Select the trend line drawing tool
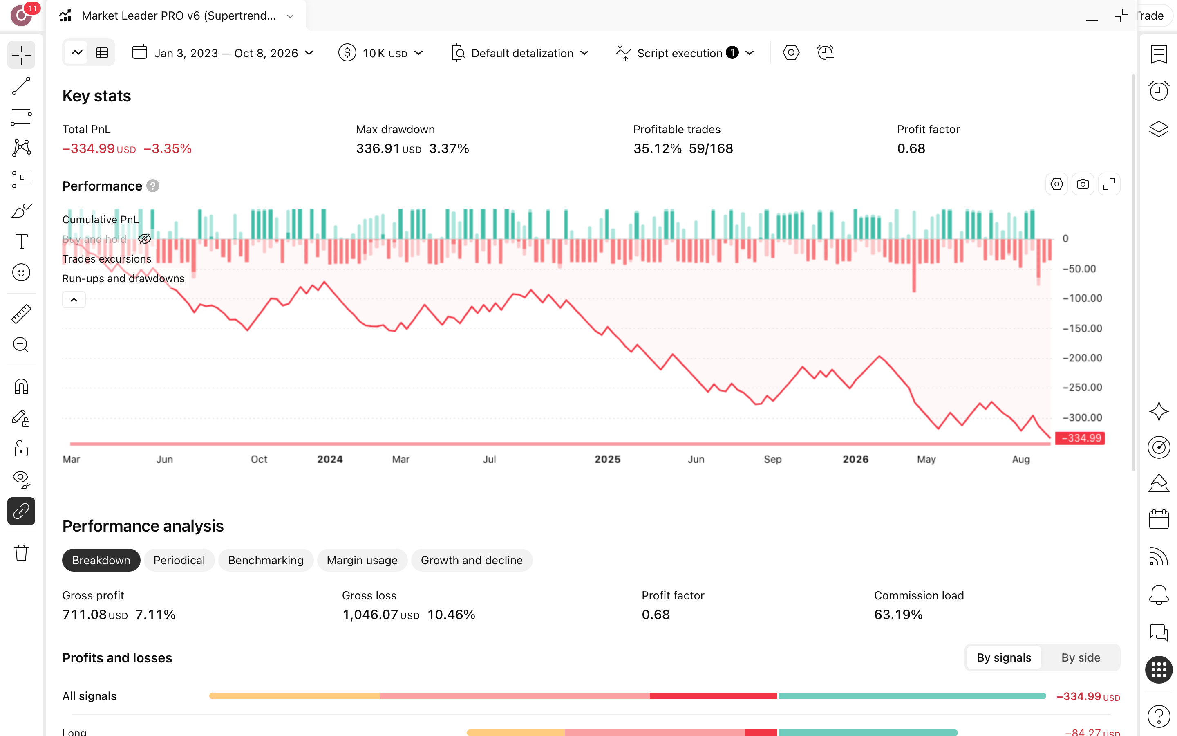Viewport: 1177px width, 736px height. tap(21, 86)
